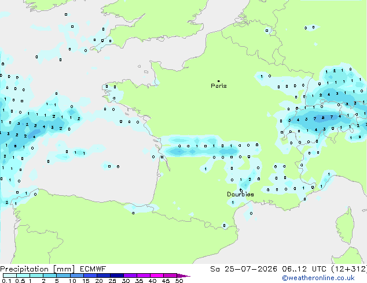Viewport: 367px width, 283px height.
Task: Click the Dourbies location dot marker
Action: point(241,190)
